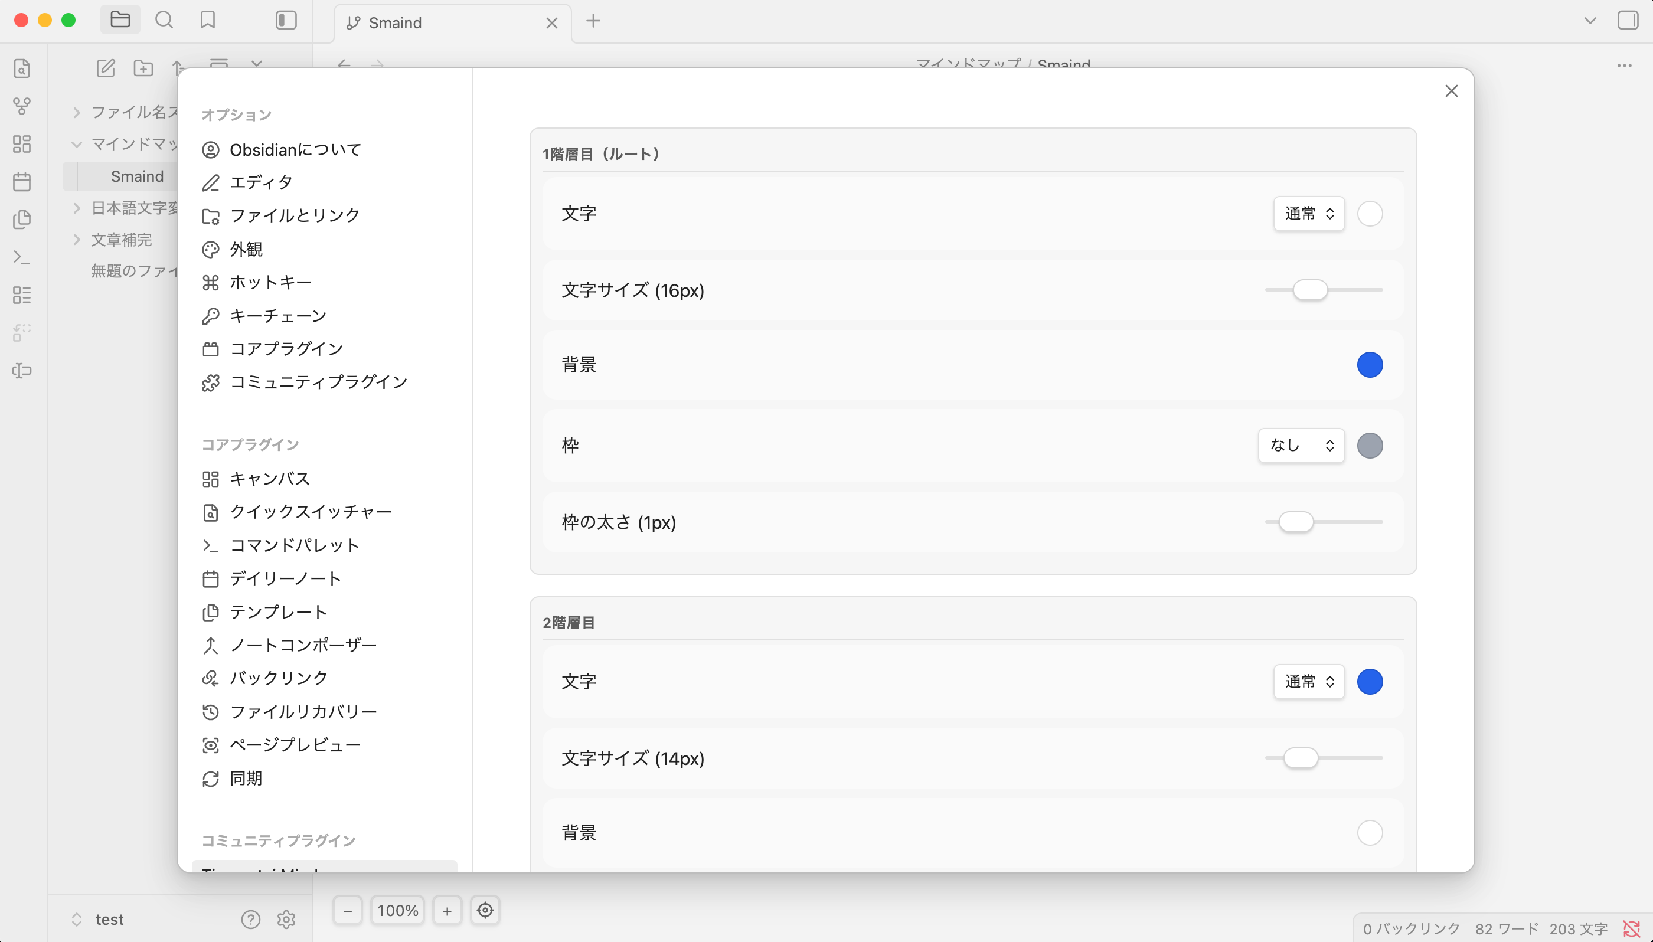Viewport: 1653px width, 942px height.
Task: Pick 2階層目 文字 blue color swatch
Action: 1370,681
